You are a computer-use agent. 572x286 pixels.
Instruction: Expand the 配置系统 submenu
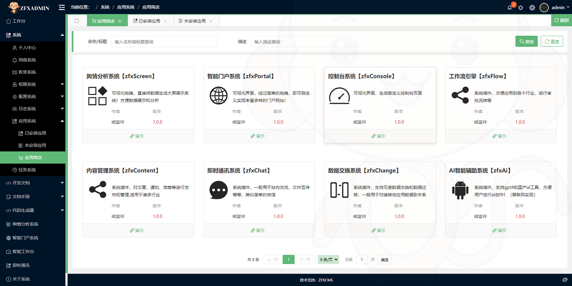33,96
